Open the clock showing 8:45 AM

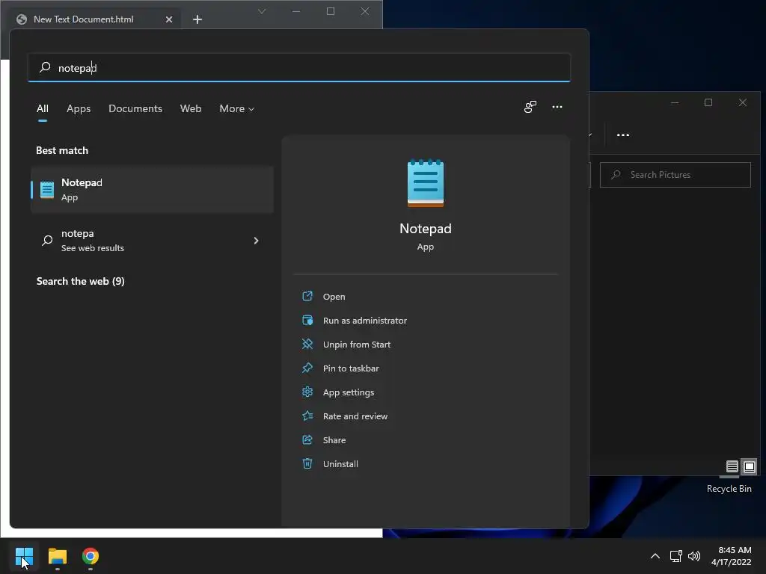(732, 556)
